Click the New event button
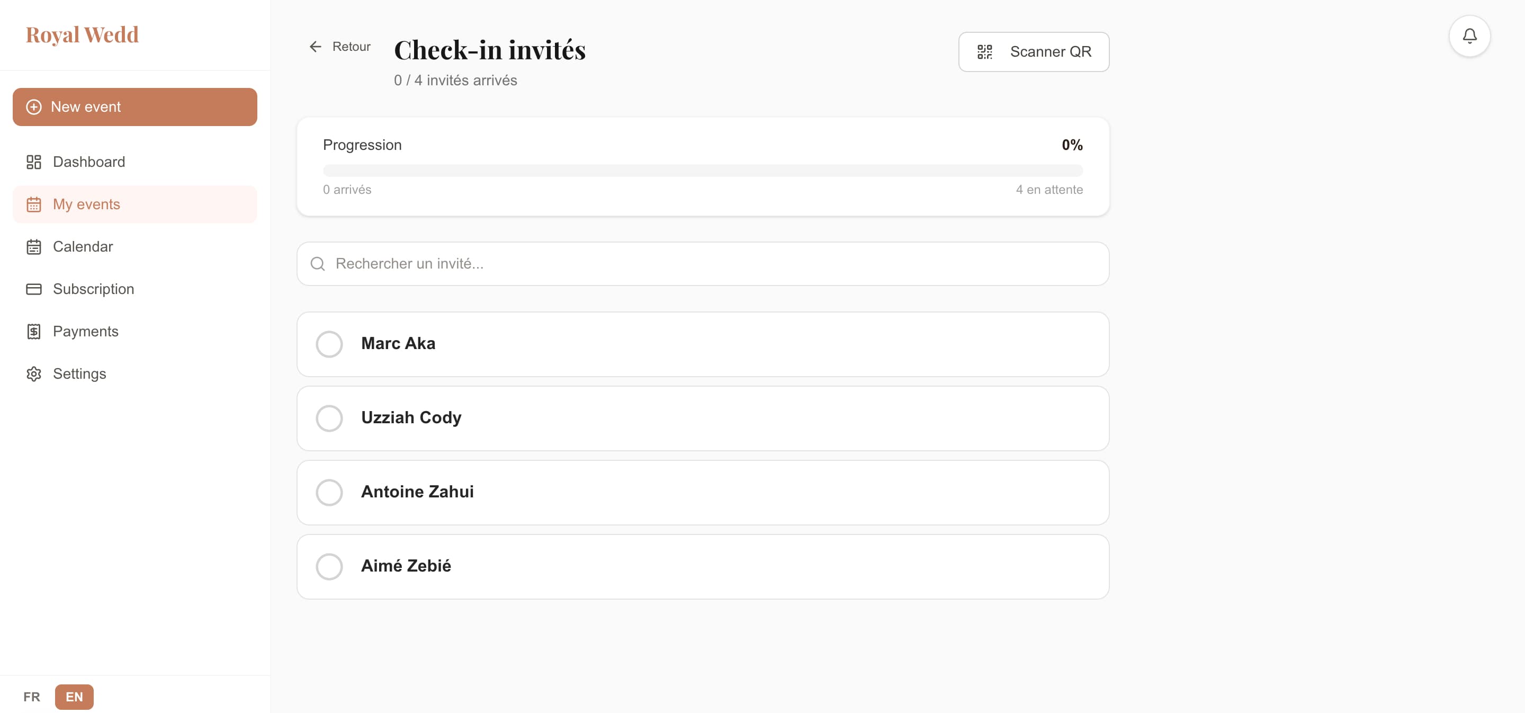 click(x=134, y=106)
